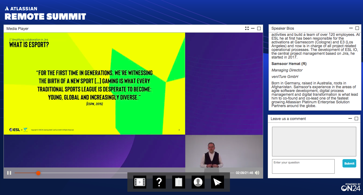Minimize the Media Player window
This screenshot has width=363, height=195.
(x=253, y=28)
